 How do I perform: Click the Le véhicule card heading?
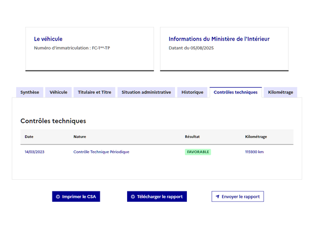click(x=48, y=39)
